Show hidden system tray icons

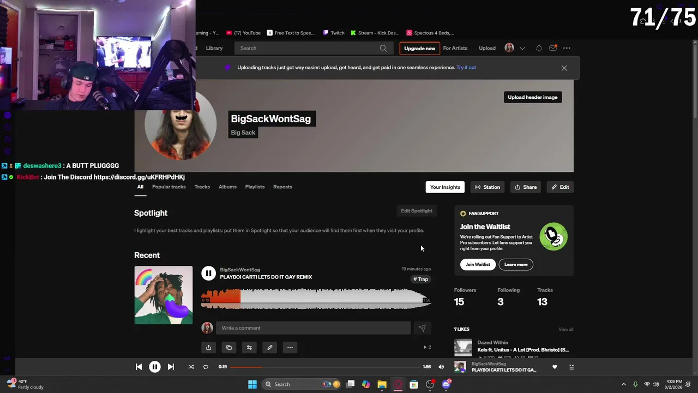[x=624, y=384]
